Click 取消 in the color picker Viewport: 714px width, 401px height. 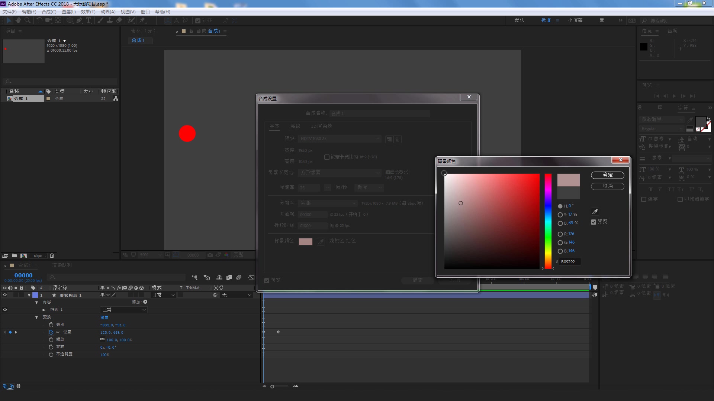607,186
